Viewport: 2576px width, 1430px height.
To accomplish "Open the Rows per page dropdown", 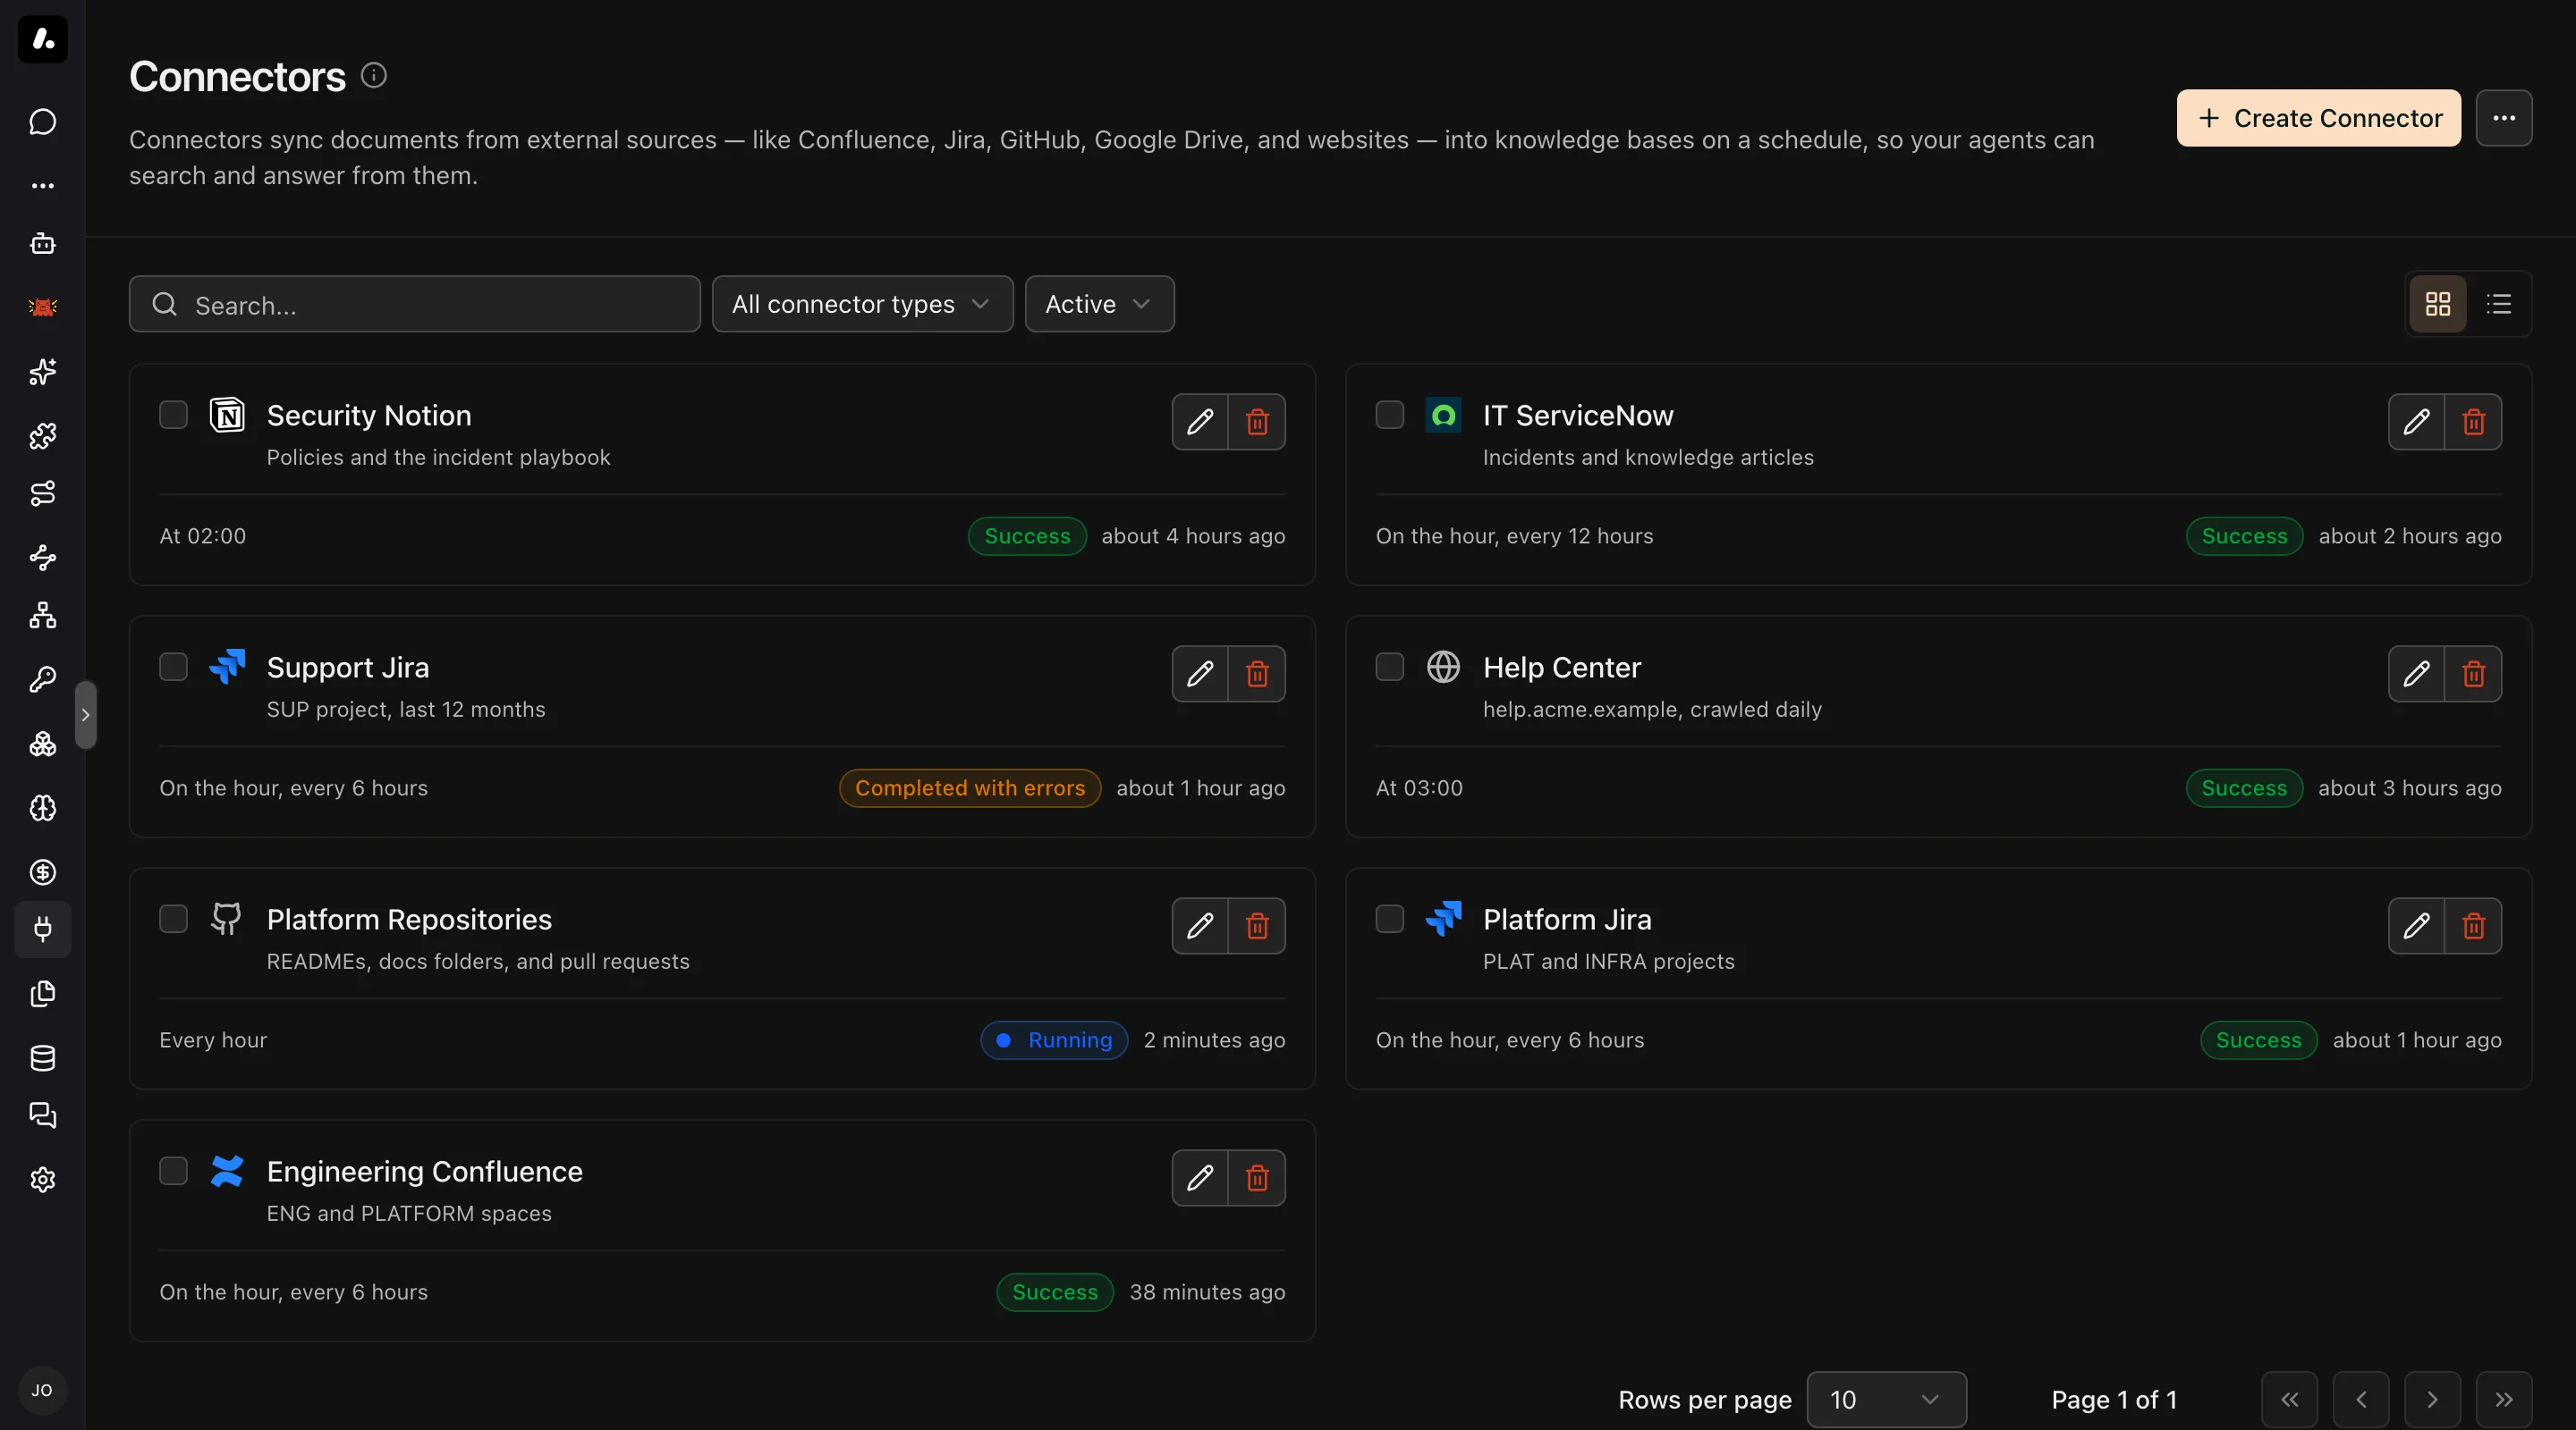I will pos(1886,1399).
